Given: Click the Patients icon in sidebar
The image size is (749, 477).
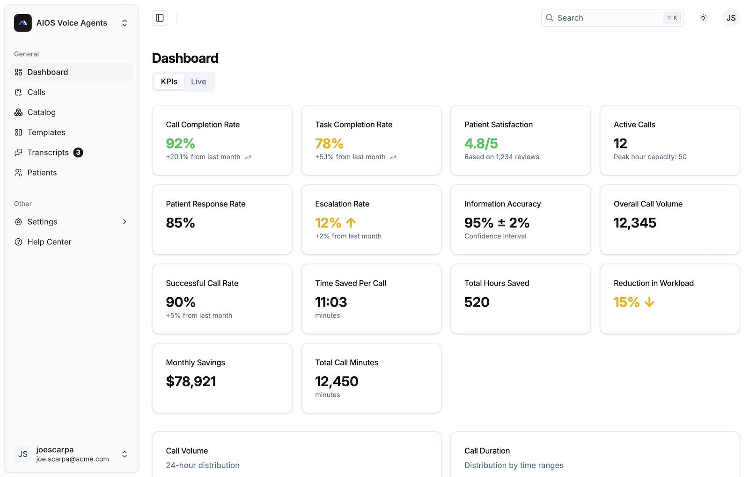Looking at the screenshot, I should 18,173.
